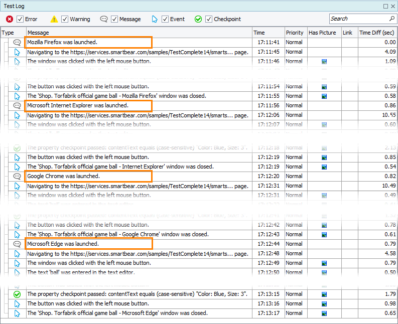
Task: Click the Time Diff (sec) column header
Action: pos(376,33)
